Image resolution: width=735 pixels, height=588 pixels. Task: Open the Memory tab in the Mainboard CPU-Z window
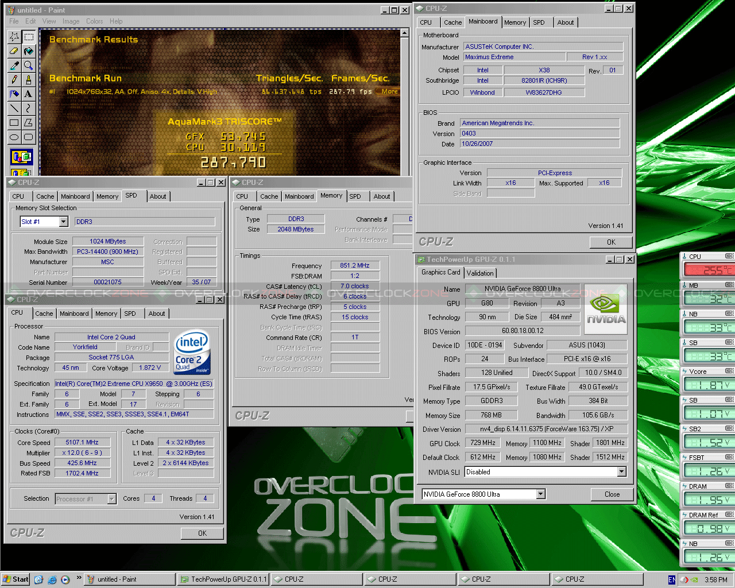(x=515, y=22)
